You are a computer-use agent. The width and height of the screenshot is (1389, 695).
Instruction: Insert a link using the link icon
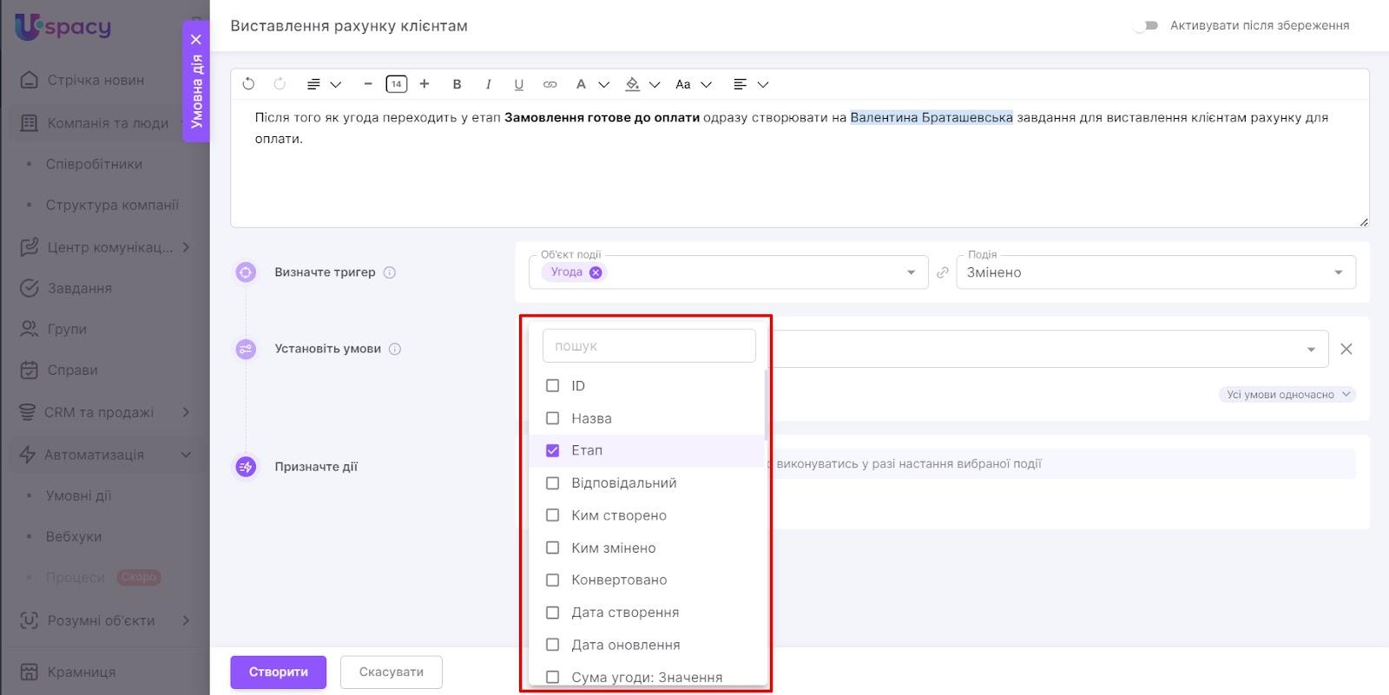(x=550, y=84)
